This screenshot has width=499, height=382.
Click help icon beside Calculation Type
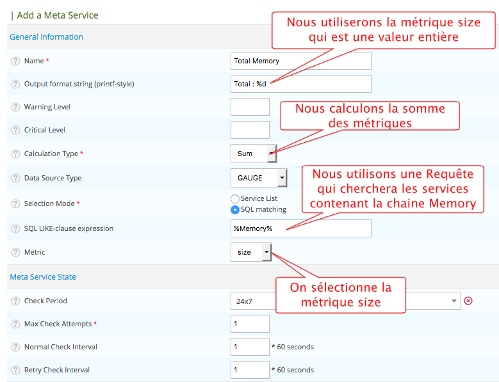click(15, 154)
